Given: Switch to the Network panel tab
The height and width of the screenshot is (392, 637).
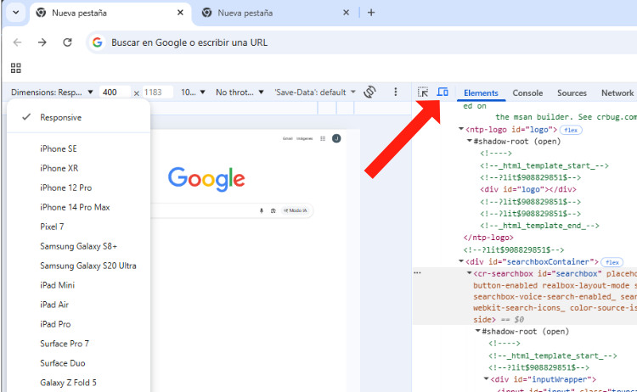Looking at the screenshot, I should click(x=617, y=93).
